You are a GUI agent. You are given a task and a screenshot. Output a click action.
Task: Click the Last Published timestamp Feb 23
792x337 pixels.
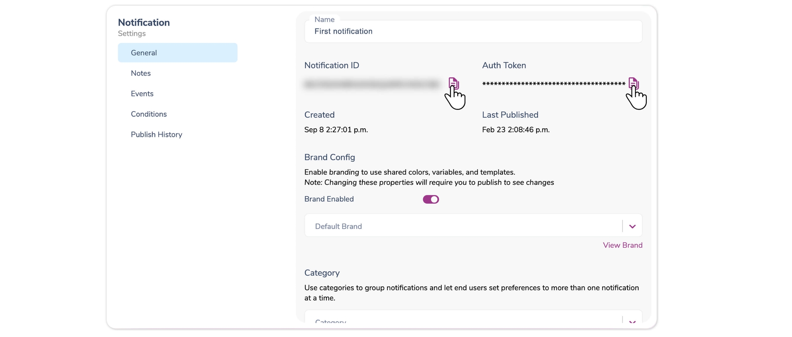coord(516,130)
